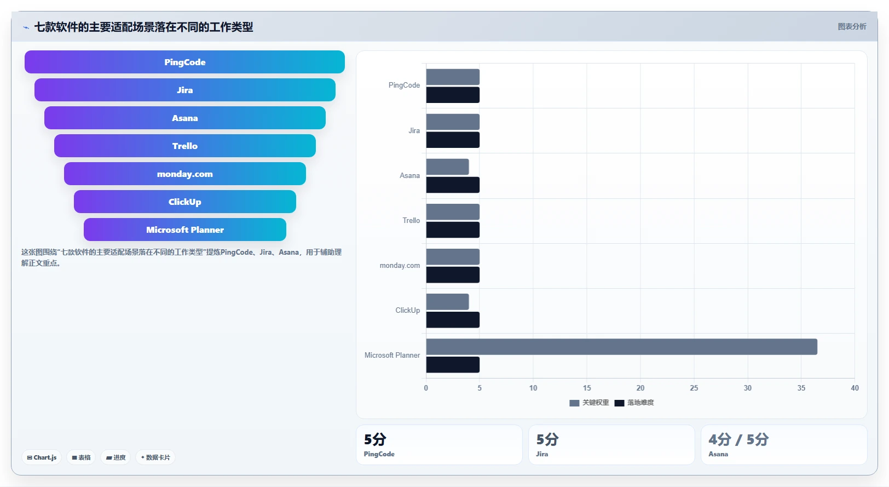This screenshot has height=487, width=889.
Task: Click the gray 关键权重 bar for PingCode
Action: (453, 77)
